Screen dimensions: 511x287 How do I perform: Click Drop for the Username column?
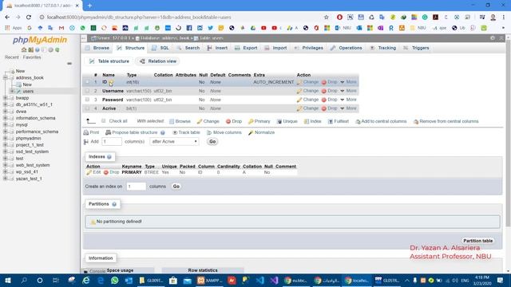tap(330, 91)
